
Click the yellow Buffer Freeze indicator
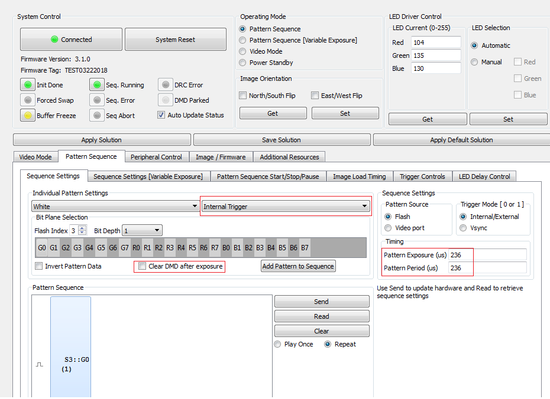pos(28,115)
